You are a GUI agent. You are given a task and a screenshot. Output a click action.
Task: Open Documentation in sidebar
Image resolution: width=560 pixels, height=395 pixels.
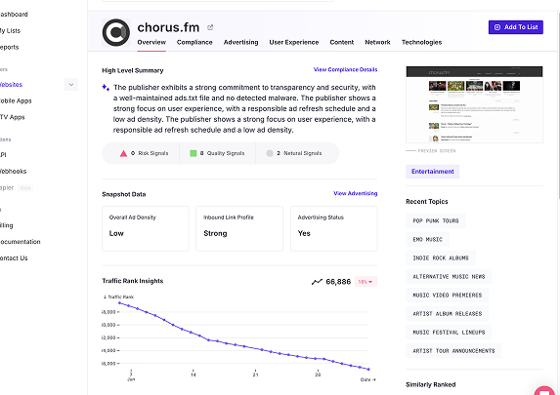(20, 242)
